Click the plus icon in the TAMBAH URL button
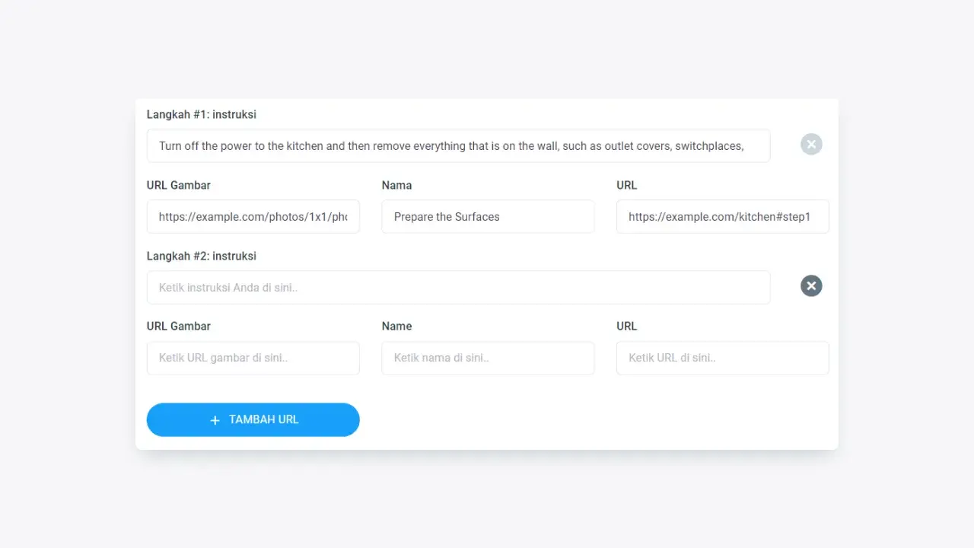974x548 pixels. click(x=215, y=420)
